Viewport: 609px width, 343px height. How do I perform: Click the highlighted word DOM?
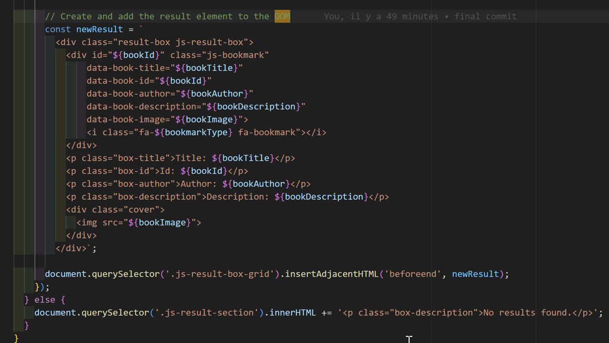point(282,16)
